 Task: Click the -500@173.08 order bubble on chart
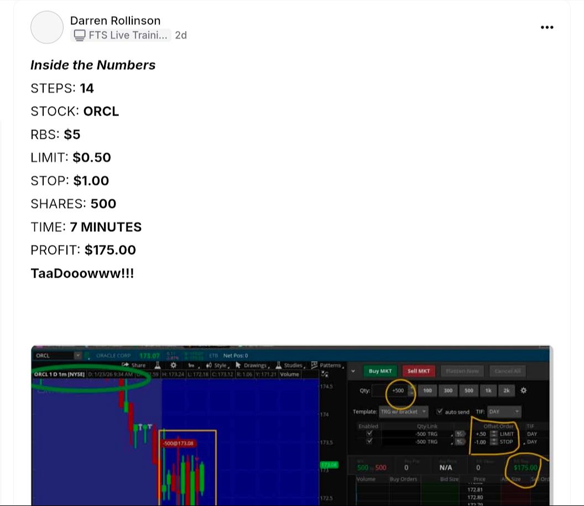(x=179, y=443)
